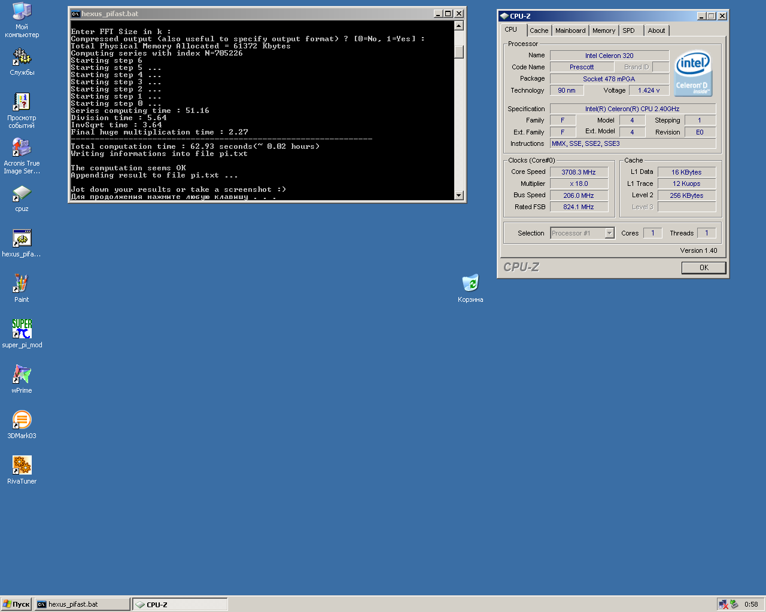Click the Socket 478 mPGA package value
The image size is (766, 612).
[609, 79]
